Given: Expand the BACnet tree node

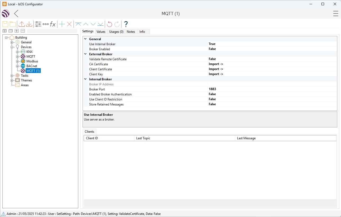Looking at the screenshot, I should (x=17, y=66).
